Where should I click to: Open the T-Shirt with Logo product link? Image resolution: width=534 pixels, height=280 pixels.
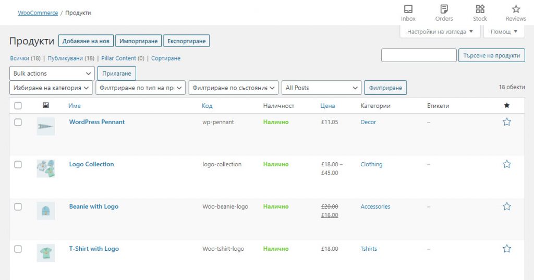[x=94, y=249]
